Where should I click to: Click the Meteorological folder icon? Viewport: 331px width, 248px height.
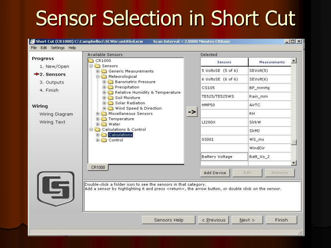pos(104,77)
